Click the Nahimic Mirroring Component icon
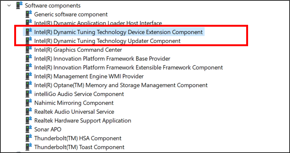The height and width of the screenshot is (153, 290). pos(29,103)
